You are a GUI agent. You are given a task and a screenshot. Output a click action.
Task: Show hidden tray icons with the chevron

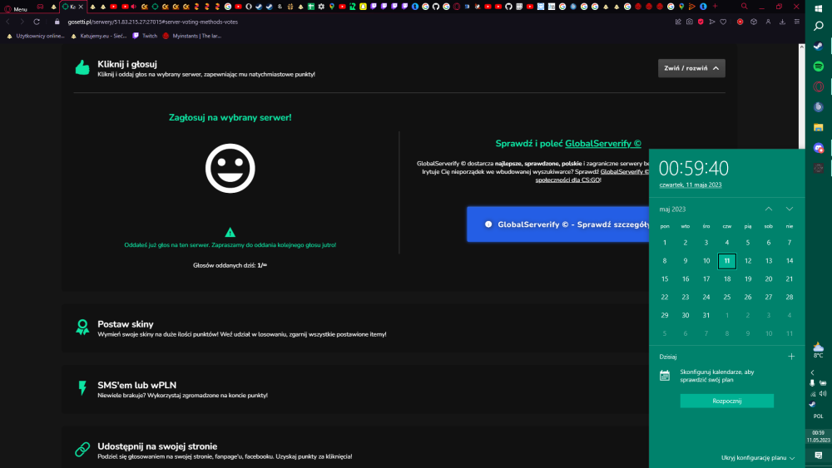[812, 372]
